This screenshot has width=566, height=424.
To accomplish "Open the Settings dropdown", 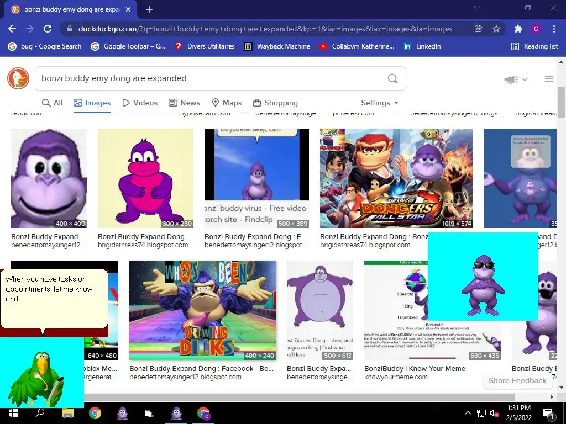I will point(380,103).
